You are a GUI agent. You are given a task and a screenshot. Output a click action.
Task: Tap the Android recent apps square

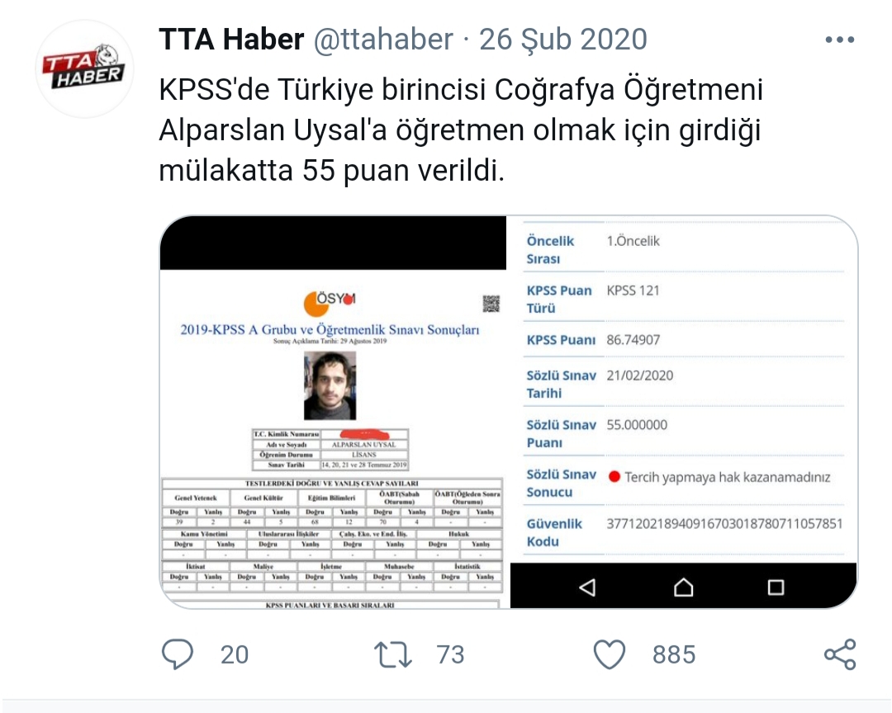pyautogui.click(x=776, y=588)
